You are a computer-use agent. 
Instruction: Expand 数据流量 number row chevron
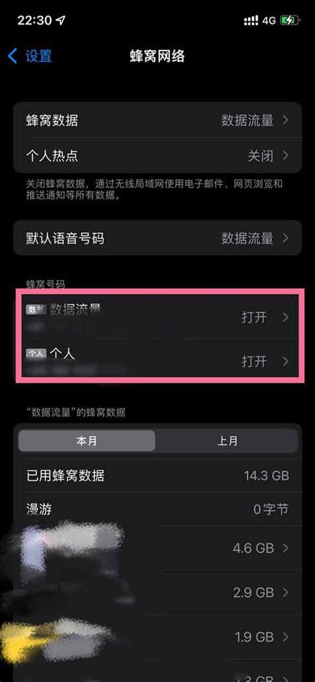286,317
